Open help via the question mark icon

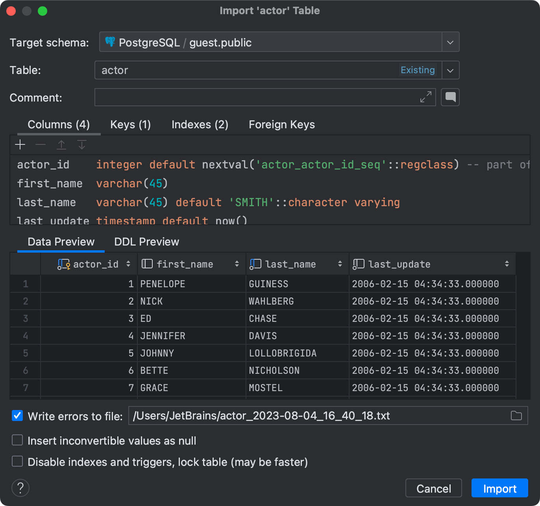click(20, 488)
